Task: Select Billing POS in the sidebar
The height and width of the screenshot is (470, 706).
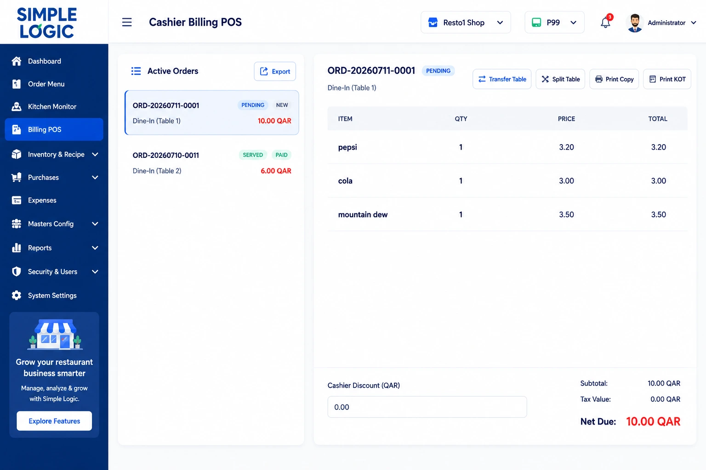Action: (54, 129)
